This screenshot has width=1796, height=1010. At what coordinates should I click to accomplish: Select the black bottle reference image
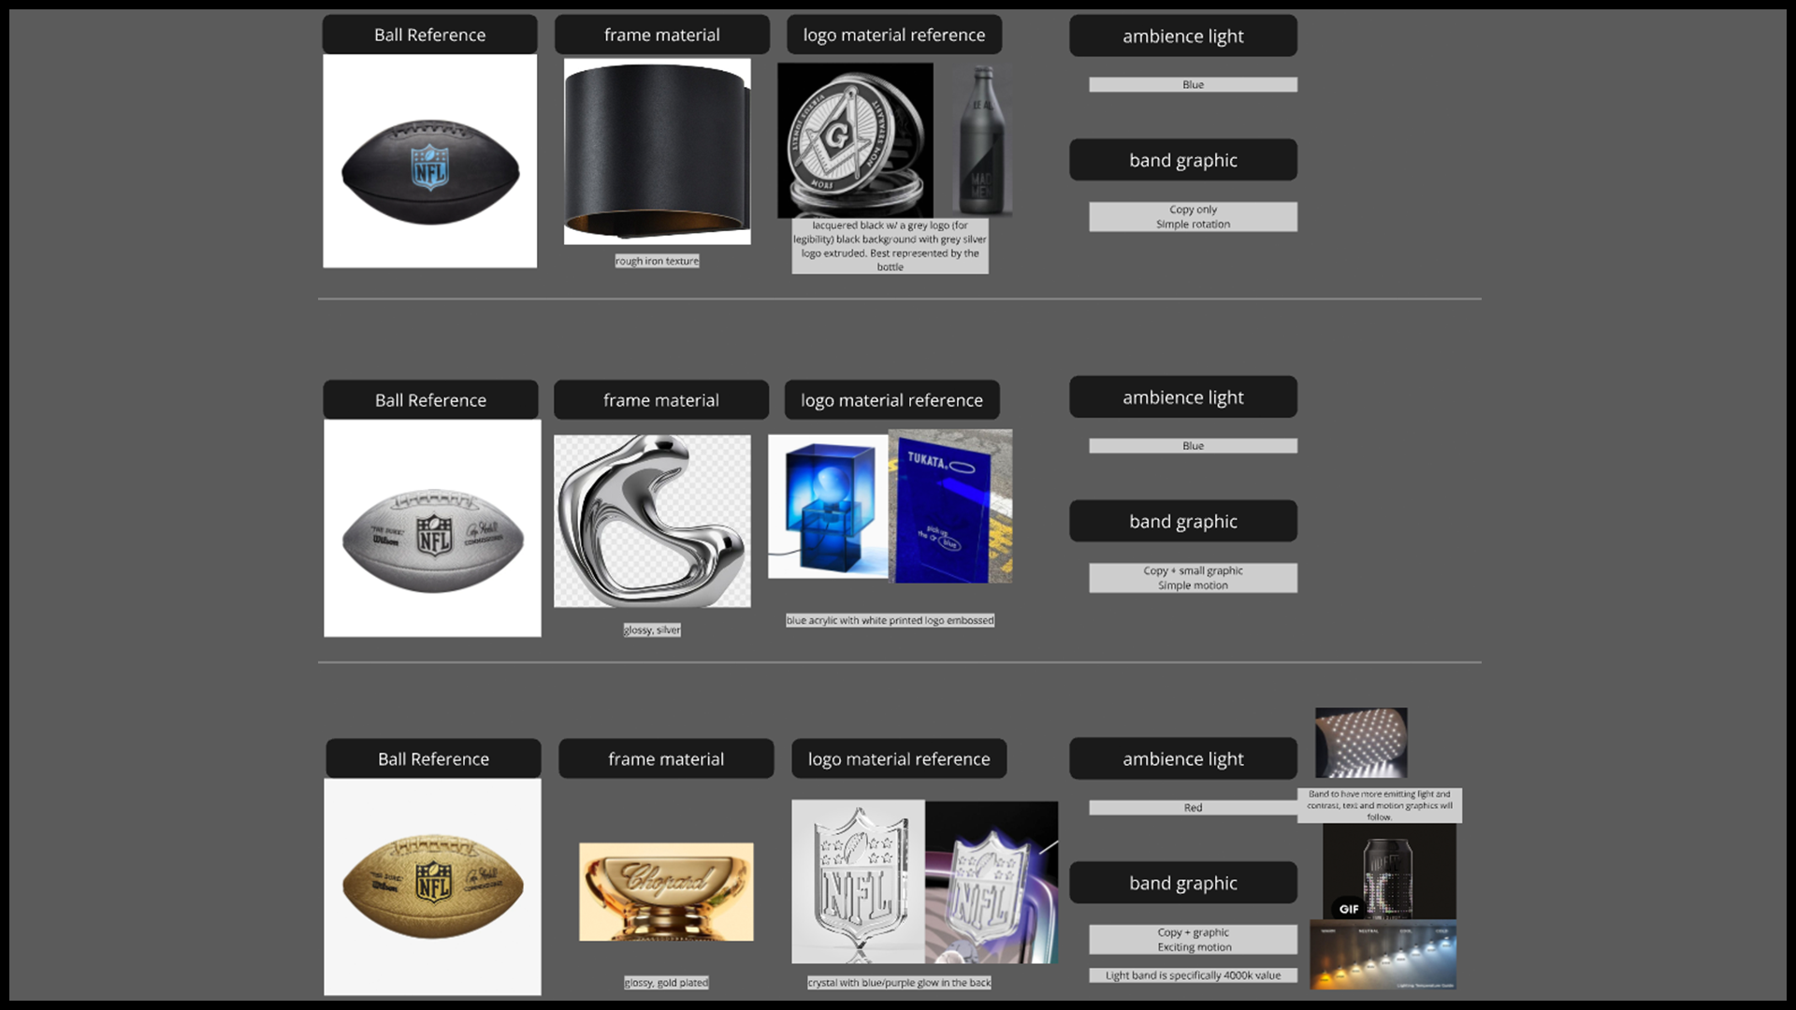pos(982,140)
